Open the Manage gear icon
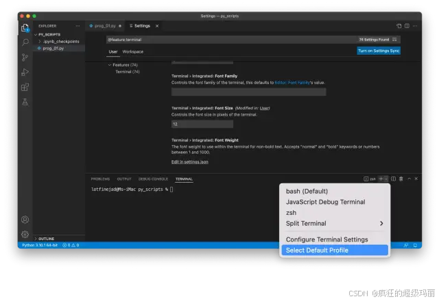 25,234
